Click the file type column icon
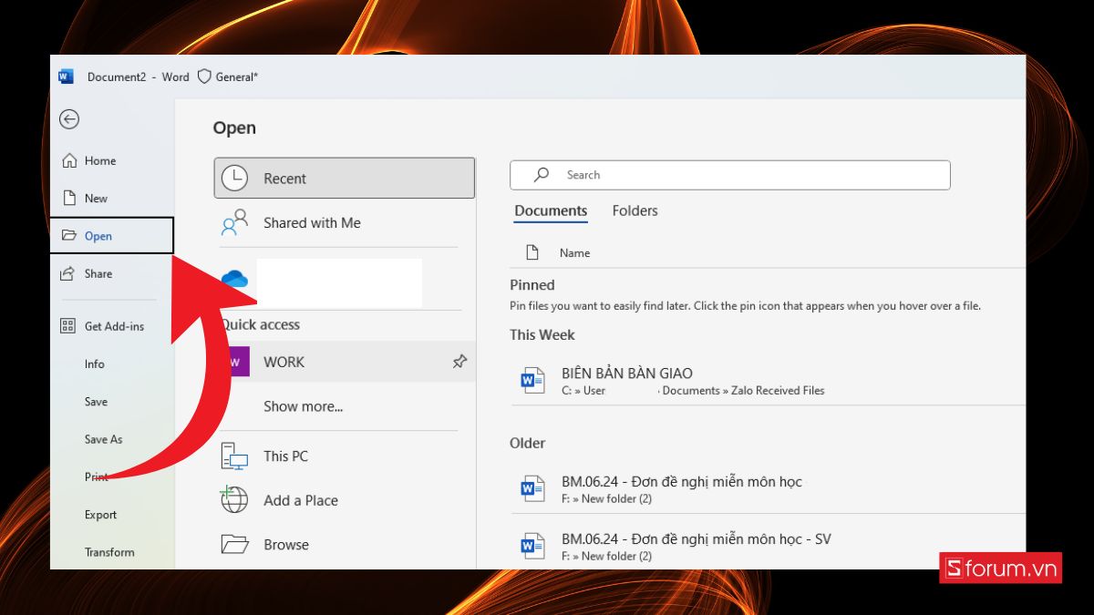The image size is (1094, 615). [x=532, y=252]
